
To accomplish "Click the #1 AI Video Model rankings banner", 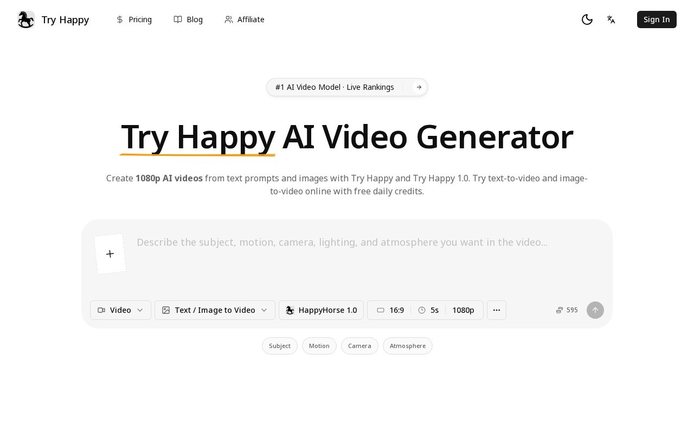I will click(347, 87).
